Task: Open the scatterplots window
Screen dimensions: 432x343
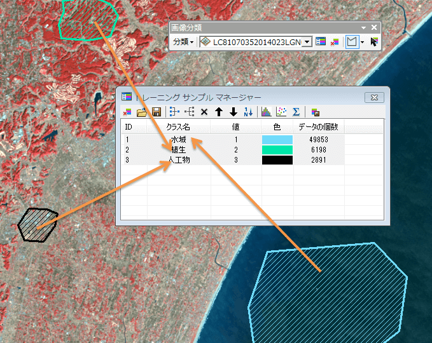Action: pyautogui.click(x=281, y=112)
